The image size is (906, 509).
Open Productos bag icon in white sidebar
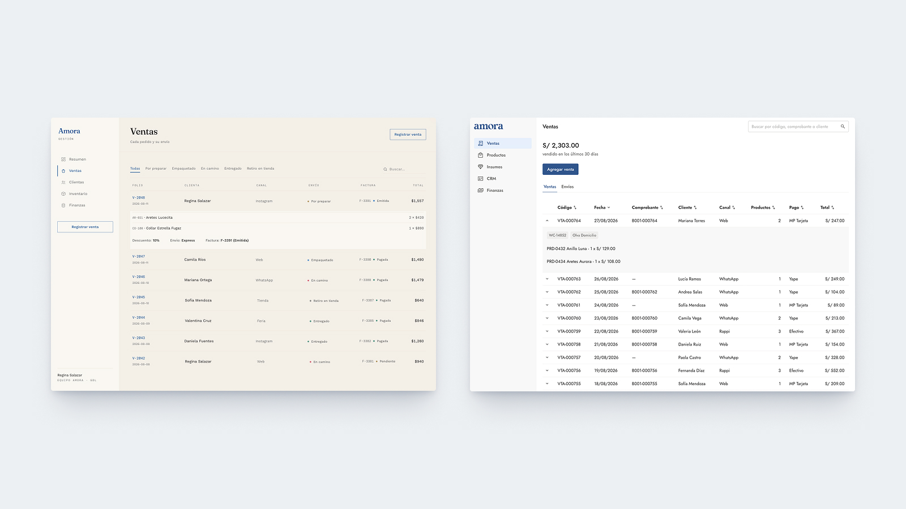(x=481, y=155)
